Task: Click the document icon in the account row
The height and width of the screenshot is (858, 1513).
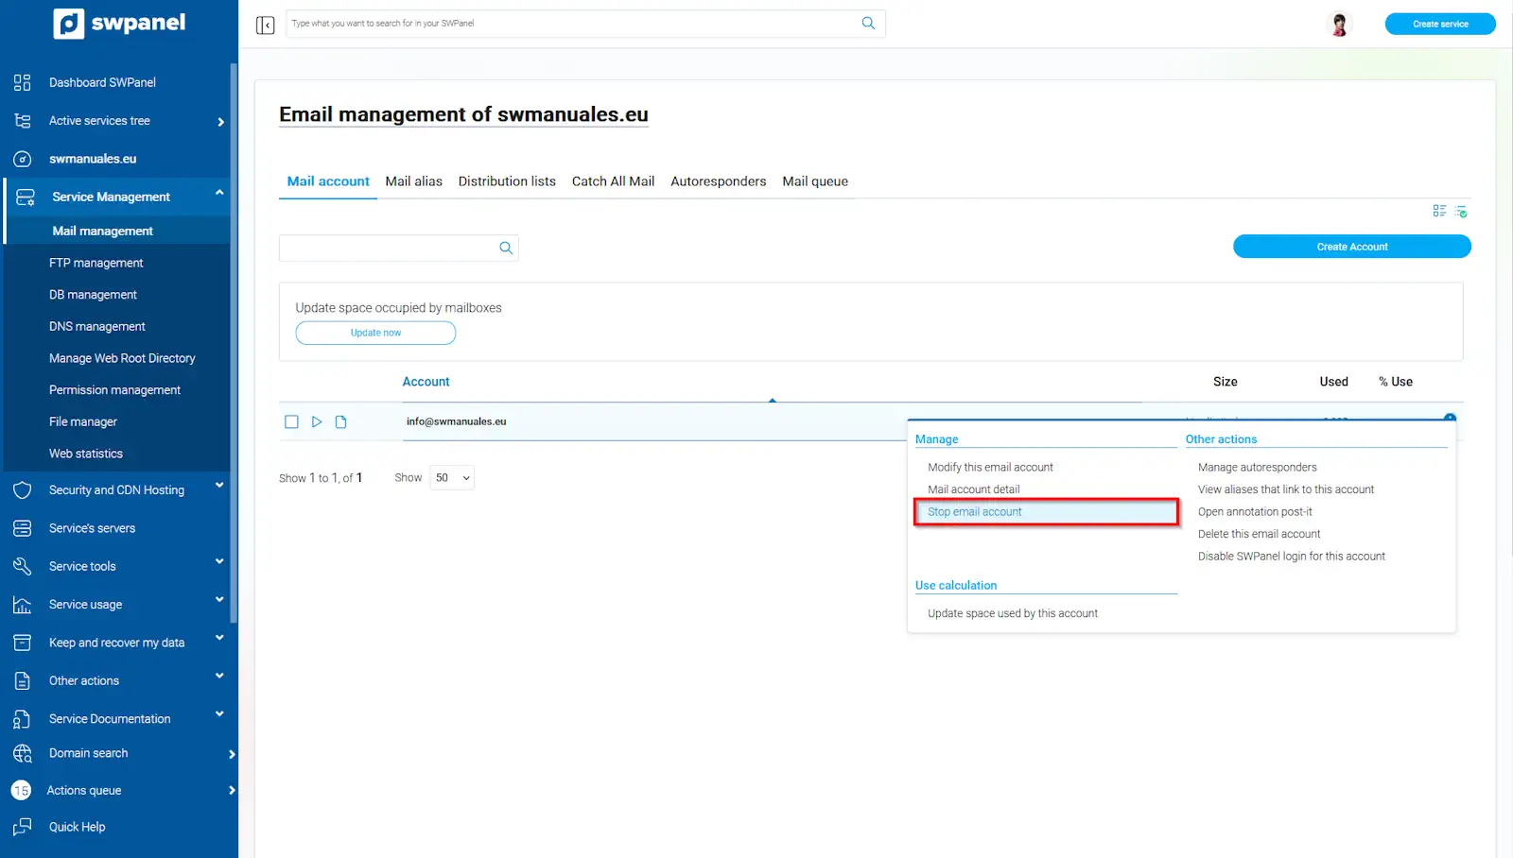Action: pos(341,422)
